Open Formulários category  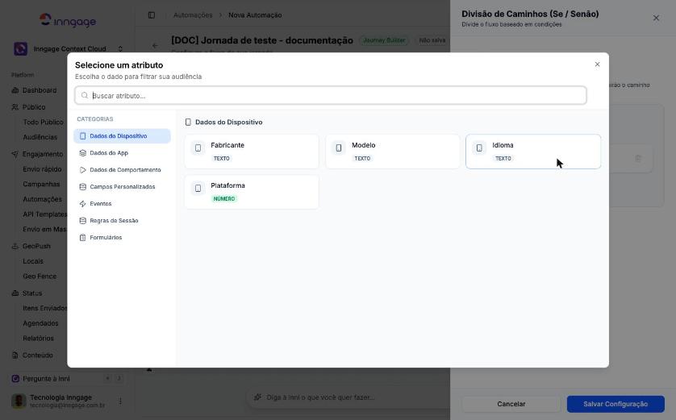pos(122,237)
